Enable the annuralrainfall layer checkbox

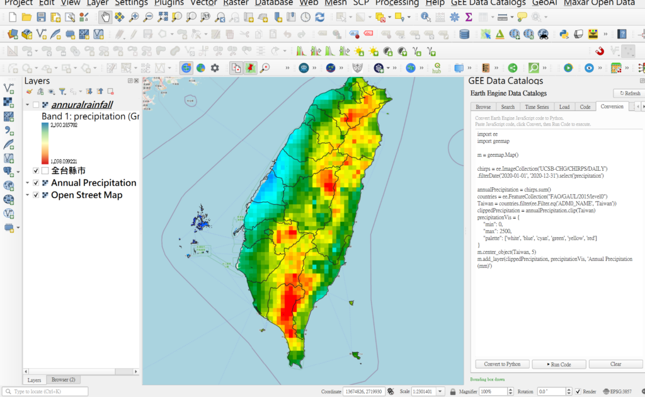click(x=37, y=105)
